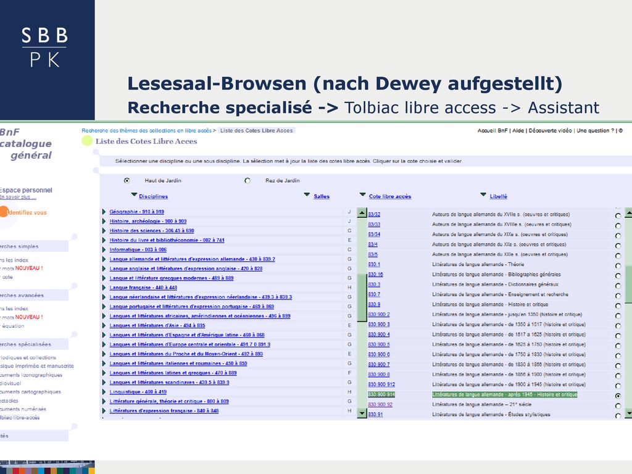Select radio for Études stylistiques row

(x=618, y=415)
